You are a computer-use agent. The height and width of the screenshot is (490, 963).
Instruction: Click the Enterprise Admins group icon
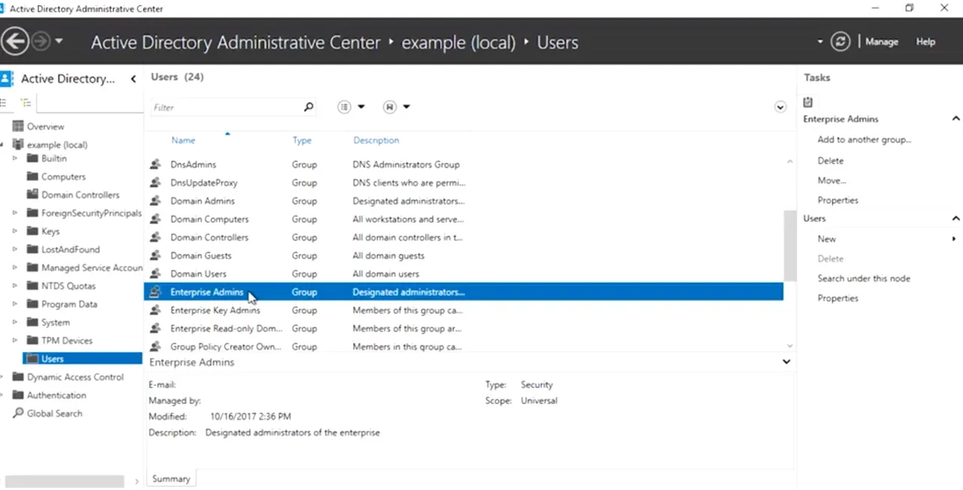[x=155, y=292]
